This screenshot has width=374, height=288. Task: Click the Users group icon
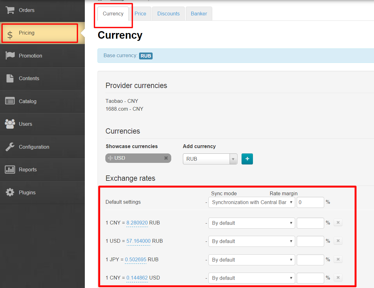tap(10, 124)
